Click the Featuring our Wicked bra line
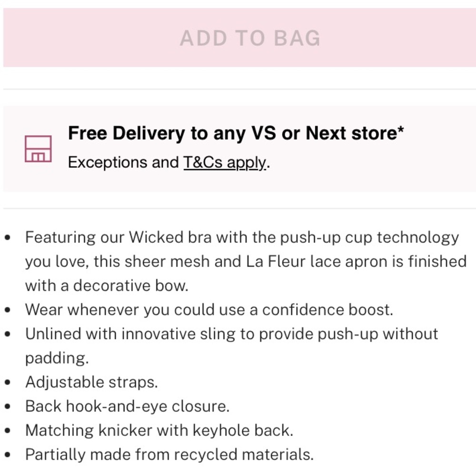This screenshot has width=476, height=476. tap(242, 238)
